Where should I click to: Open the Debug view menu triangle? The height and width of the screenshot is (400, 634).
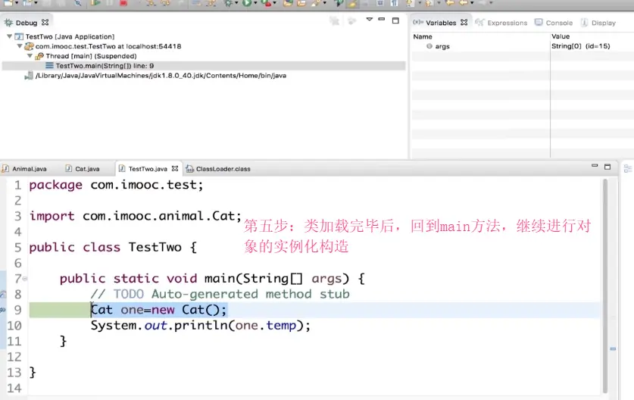(x=369, y=20)
